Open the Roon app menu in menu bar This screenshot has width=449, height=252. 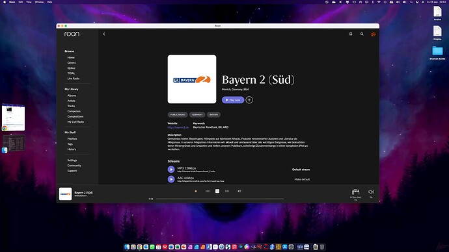(12, 2)
